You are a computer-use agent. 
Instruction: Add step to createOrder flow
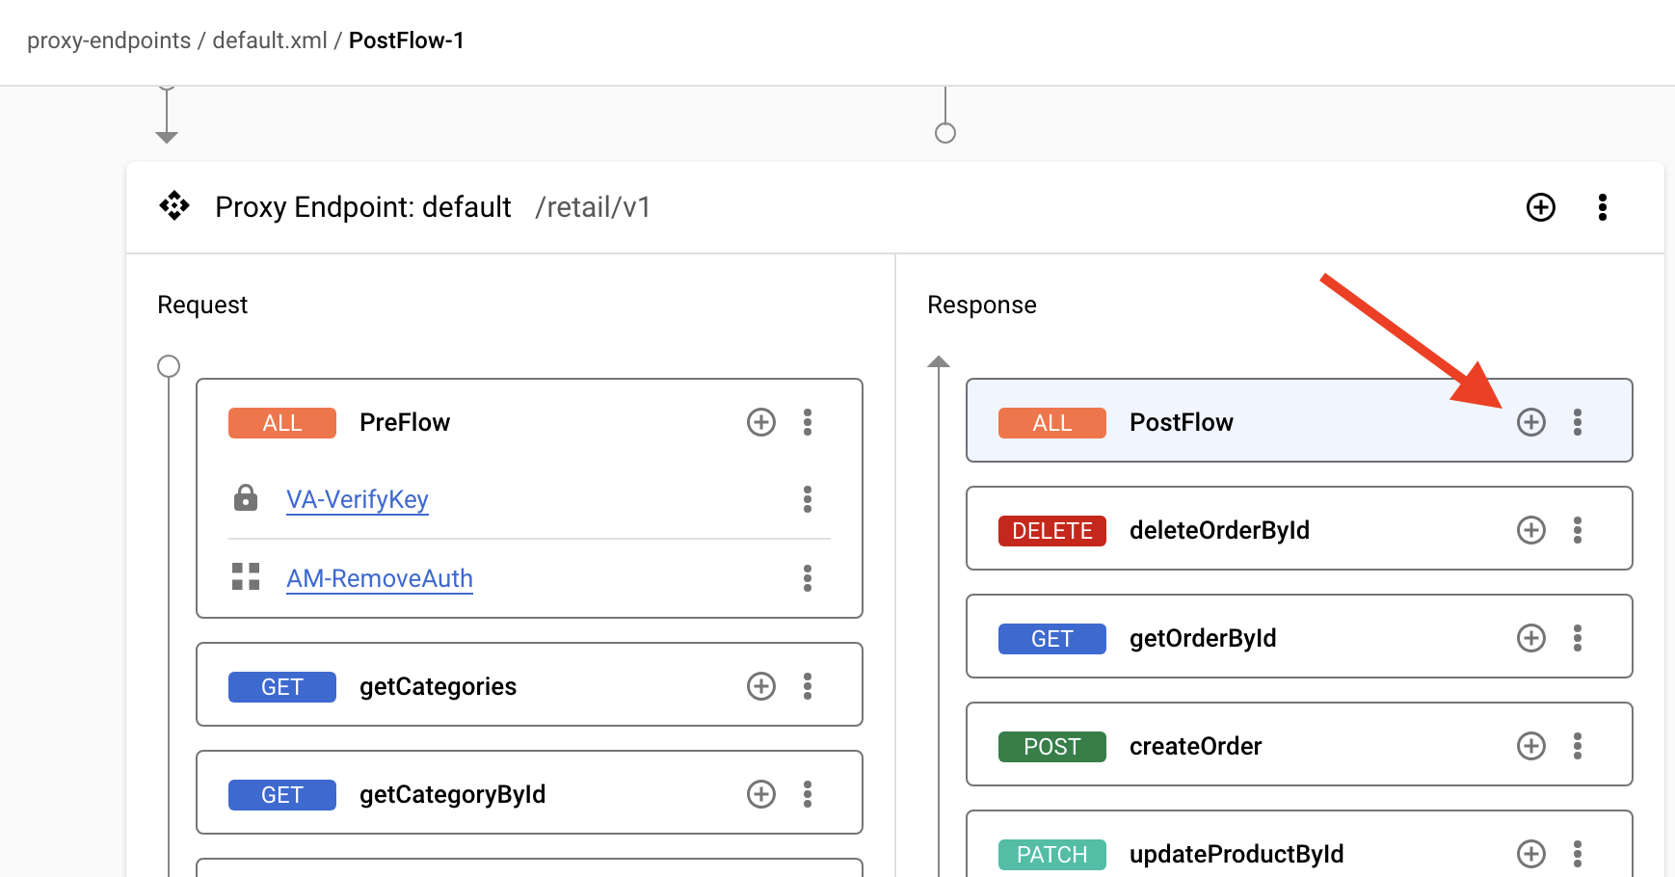pyautogui.click(x=1530, y=746)
